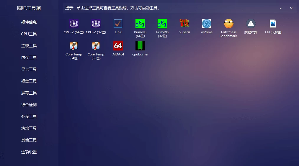Select Prime95 (32位) icon
Viewport: 299px width, 166px height.
(x=162, y=24)
